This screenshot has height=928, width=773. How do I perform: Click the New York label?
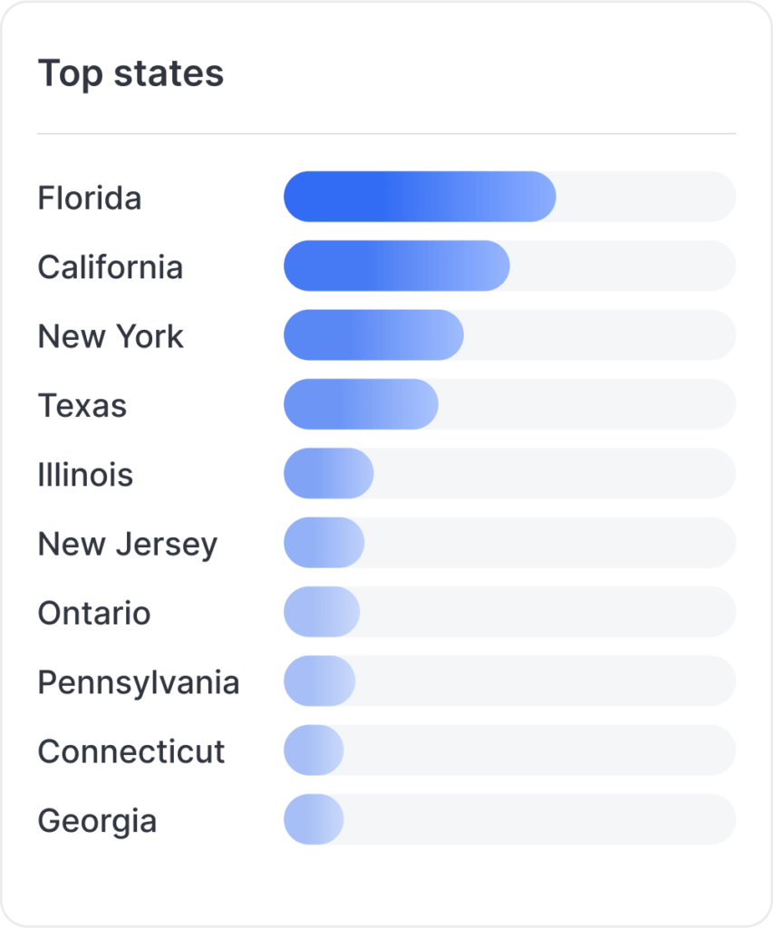coord(111,336)
